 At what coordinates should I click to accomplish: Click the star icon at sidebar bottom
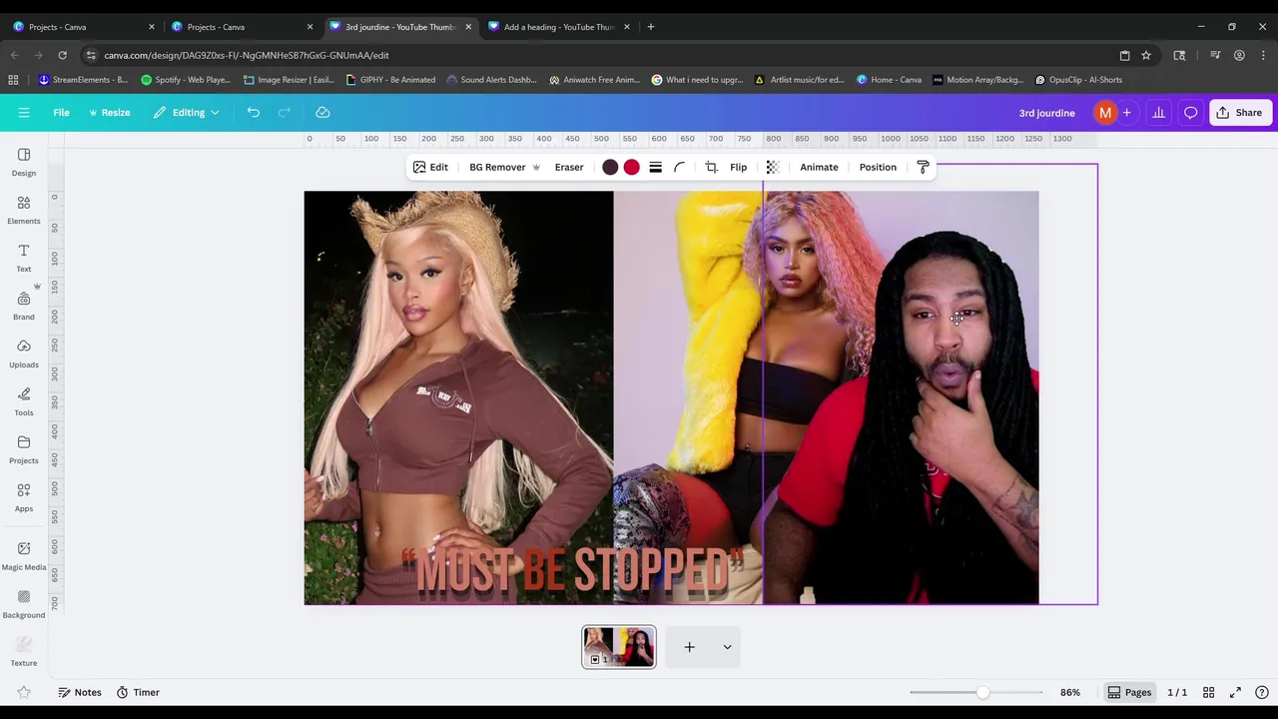[24, 692]
